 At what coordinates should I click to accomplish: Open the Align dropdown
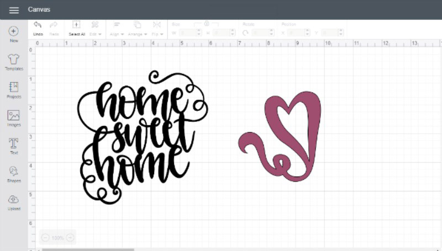point(117,29)
